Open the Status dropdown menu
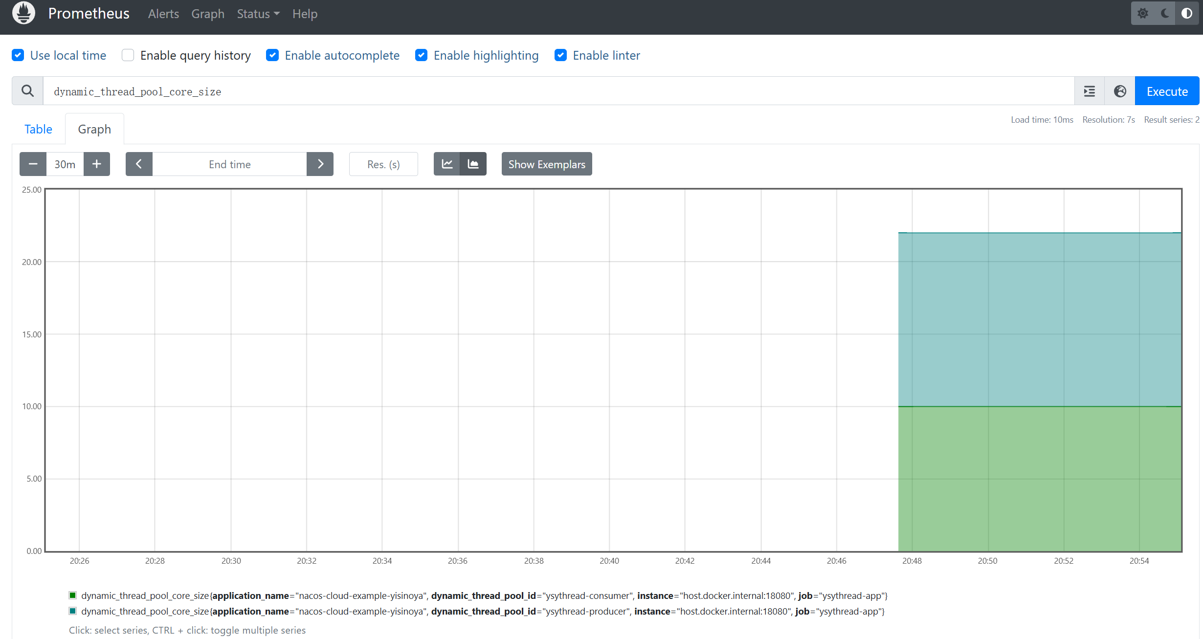1203x639 pixels. 258,14
